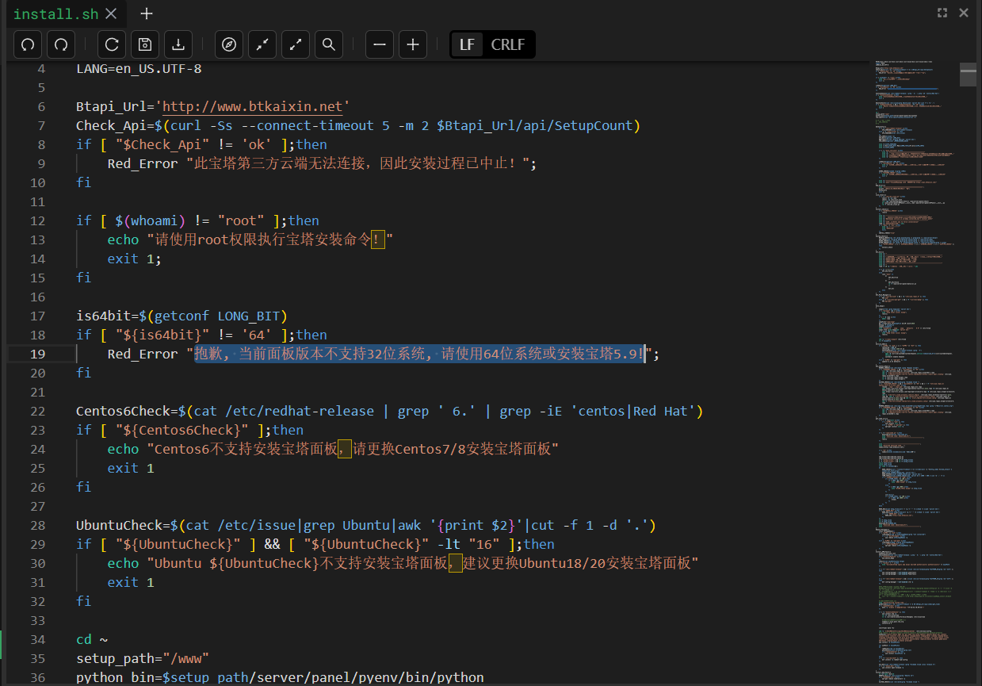Select the install.sh tab
The image size is (982, 686).
click(55, 13)
